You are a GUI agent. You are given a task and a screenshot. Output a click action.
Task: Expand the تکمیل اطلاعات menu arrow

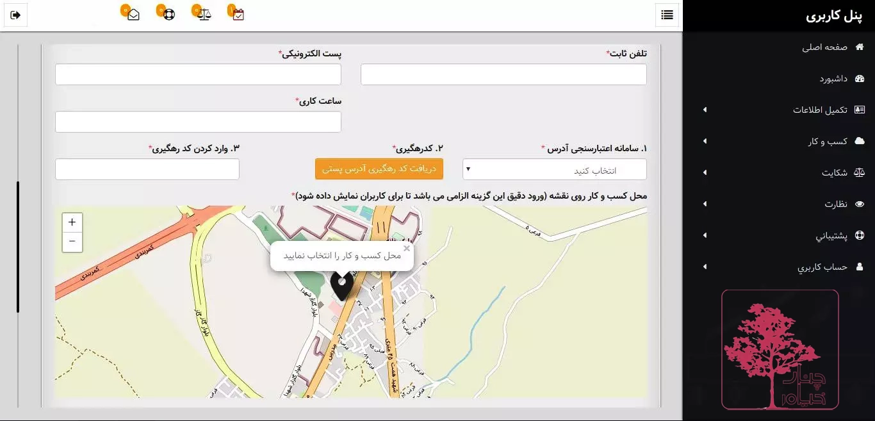(705, 110)
